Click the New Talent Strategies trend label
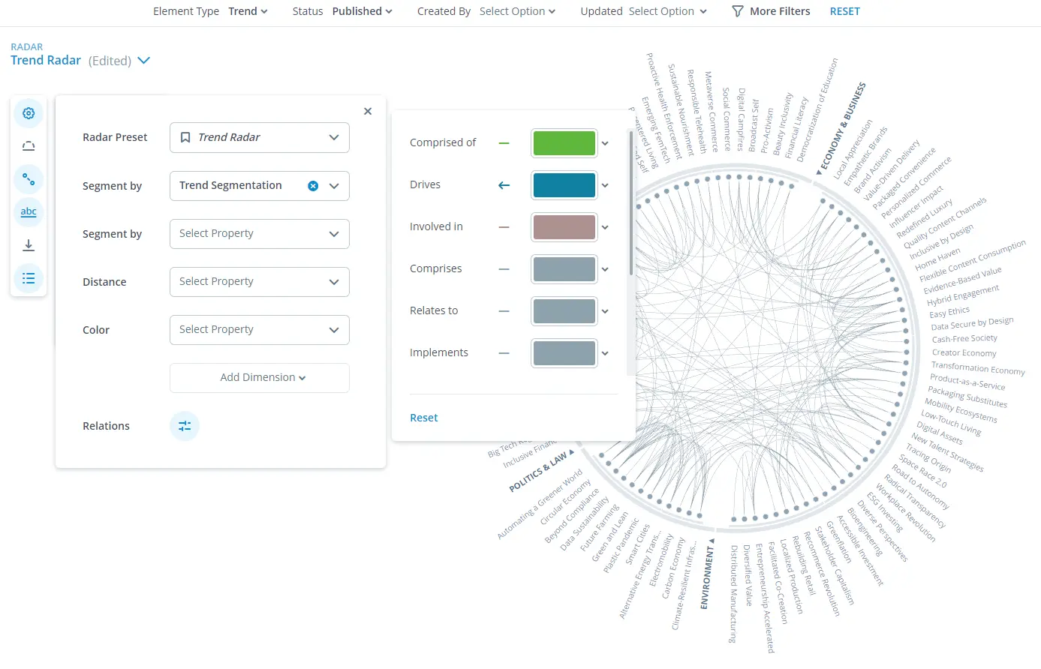Image resolution: width=1041 pixels, height=669 pixels. point(947,452)
